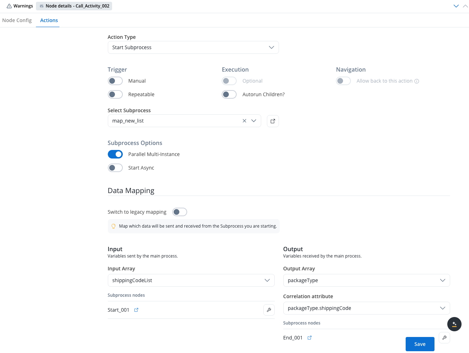Toggle Switch to legacy mapping
This screenshot has width=469, height=353.
pos(180,212)
